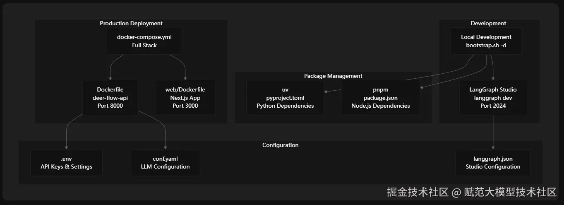Click the arrowhead pointing into the uv node

click(326, 92)
